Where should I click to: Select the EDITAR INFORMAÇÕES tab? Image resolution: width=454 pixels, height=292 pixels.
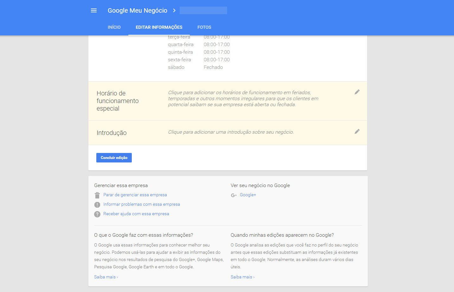click(x=159, y=27)
